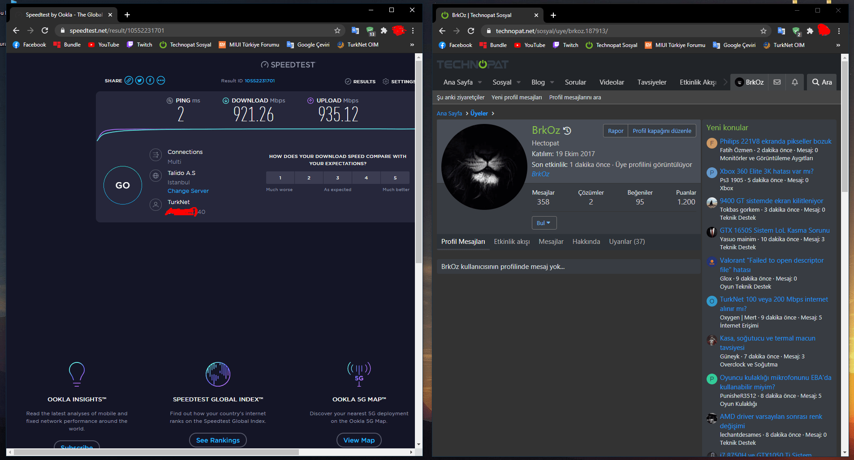The image size is (854, 460).
Task: Click the speedtest.net address bar
Action: coord(200,30)
